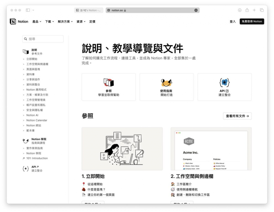274x212 pixels.
Task: Click the search magnifier icon in sidebar
Action: coord(25,39)
